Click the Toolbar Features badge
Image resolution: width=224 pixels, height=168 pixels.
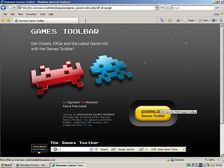(x=39, y=148)
